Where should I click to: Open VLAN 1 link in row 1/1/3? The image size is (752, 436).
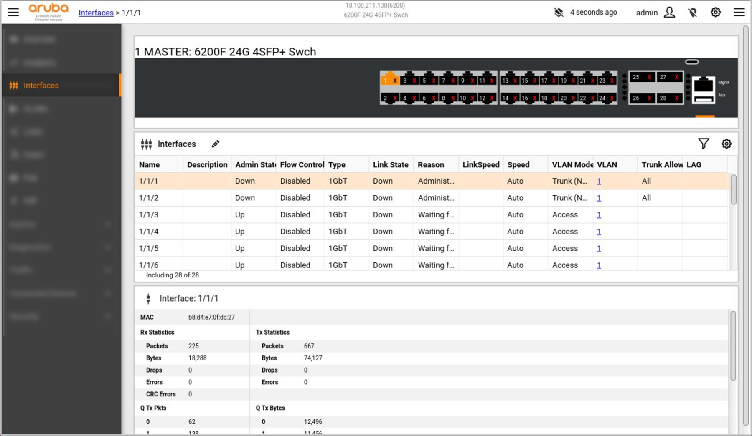click(599, 214)
